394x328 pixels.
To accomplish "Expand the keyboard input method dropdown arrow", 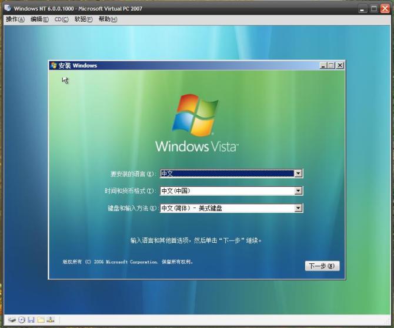I will tap(298, 208).
